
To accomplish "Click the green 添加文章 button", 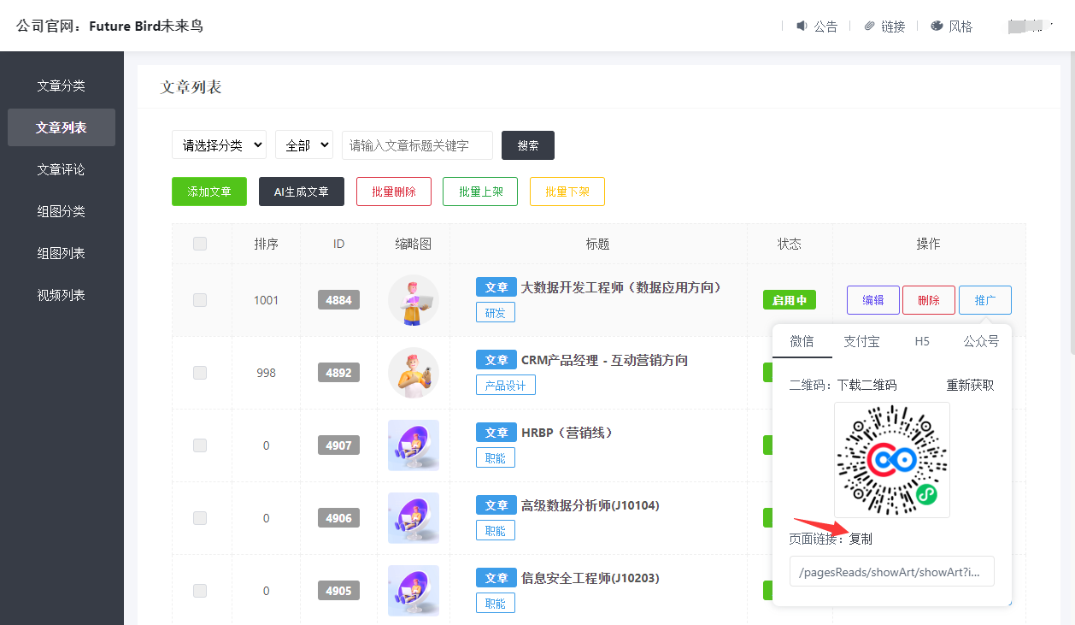I will [209, 192].
